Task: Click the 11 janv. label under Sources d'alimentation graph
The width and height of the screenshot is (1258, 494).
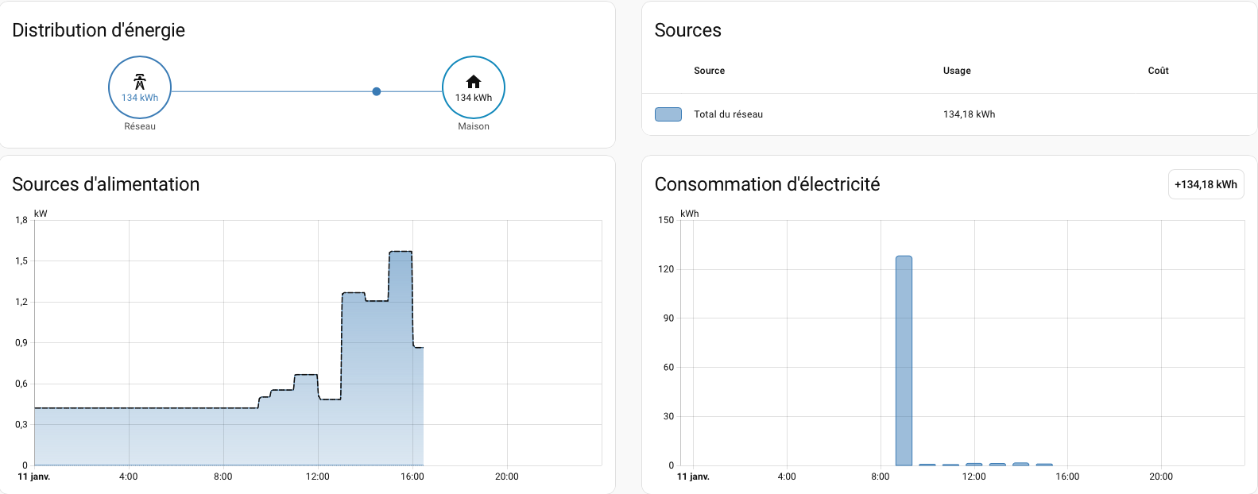Action: tap(34, 477)
